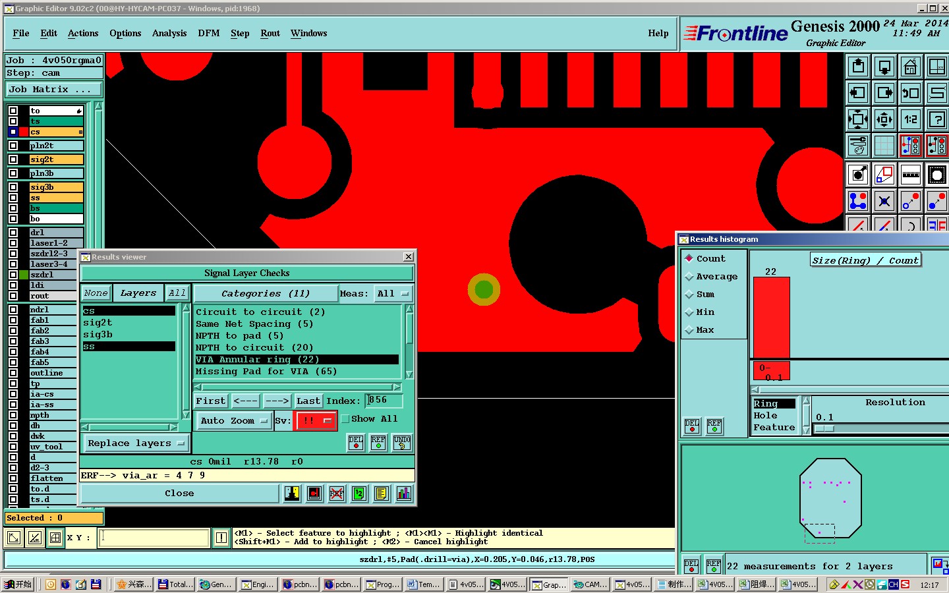The width and height of the screenshot is (949, 593).
Task: Click the pan down icon in view toolbar
Action: [x=884, y=67]
